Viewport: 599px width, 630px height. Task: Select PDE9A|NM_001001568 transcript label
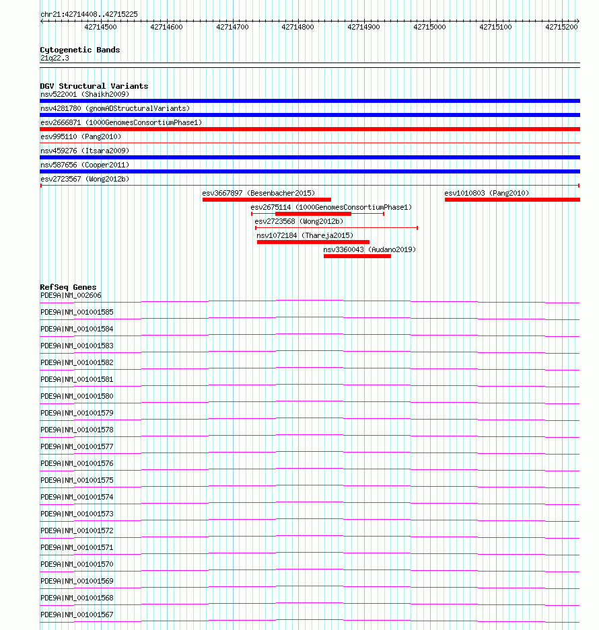pos(77,598)
